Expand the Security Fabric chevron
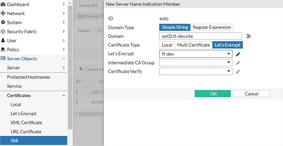 tap(64, 31)
